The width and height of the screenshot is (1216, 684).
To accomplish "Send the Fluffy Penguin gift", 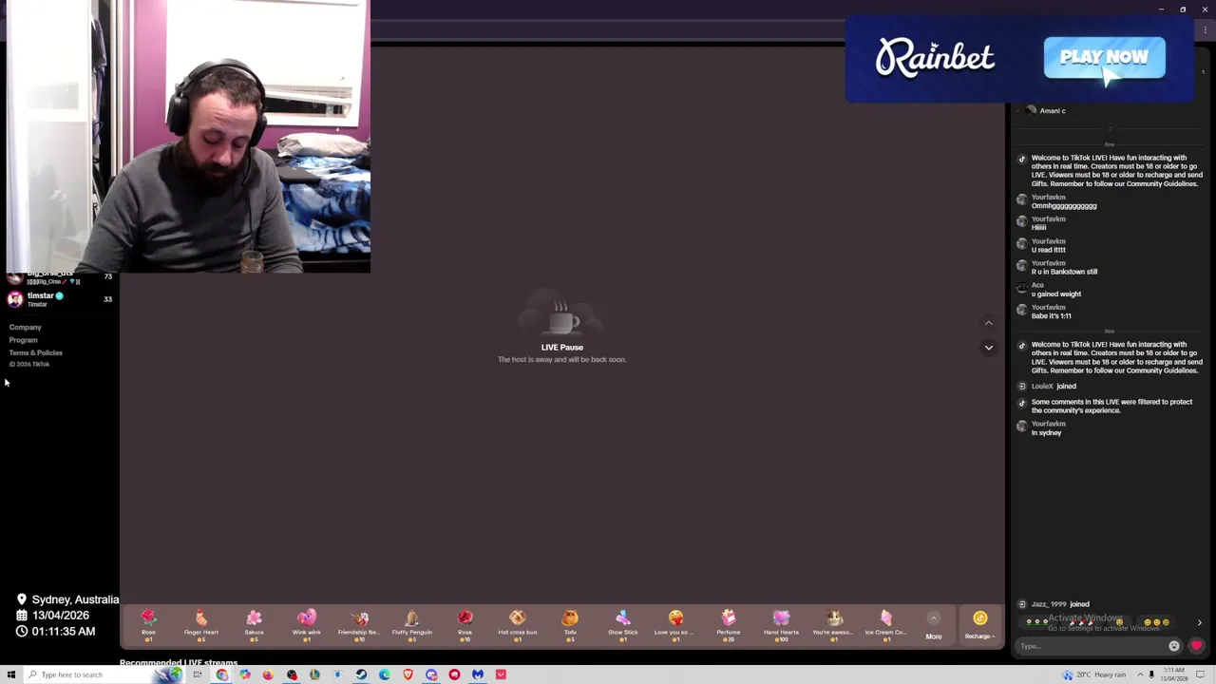I will pos(411,625).
